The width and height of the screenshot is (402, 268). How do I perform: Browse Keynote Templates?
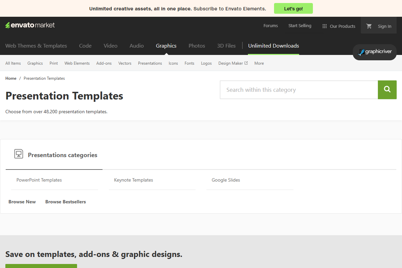point(133,180)
